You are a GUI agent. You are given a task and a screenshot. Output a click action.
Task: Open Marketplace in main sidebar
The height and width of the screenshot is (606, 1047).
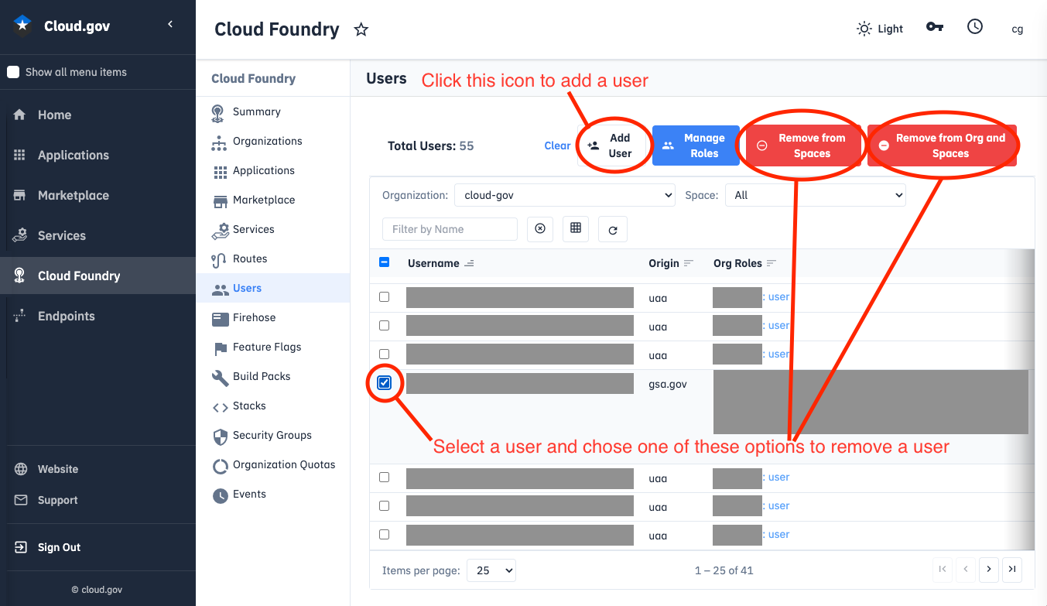(98, 195)
